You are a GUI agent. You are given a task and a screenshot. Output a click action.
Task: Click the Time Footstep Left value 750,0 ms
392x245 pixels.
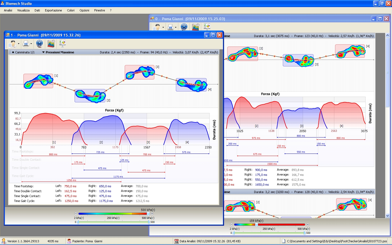click(x=70, y=186)
